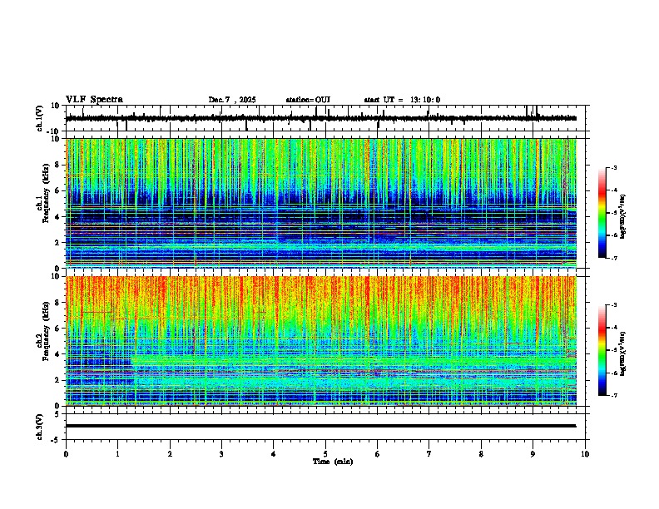Click the ch.1 color scale bar
659x509 pixels.
(x=602, y=213)
